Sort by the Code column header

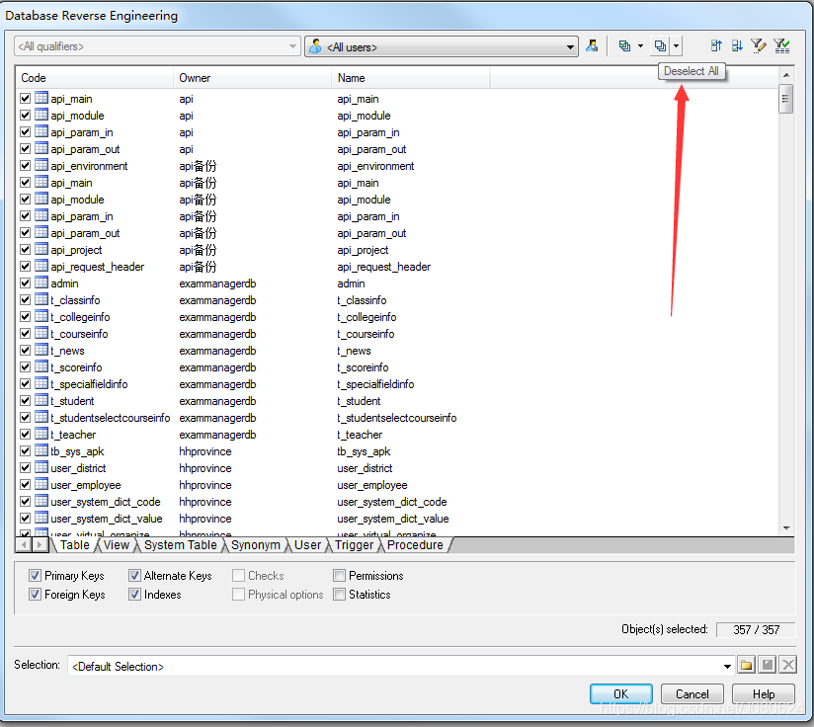pos(95,78)
